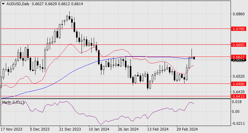
Task: Select the 0.6410 red price label
Action: (239, 96)
